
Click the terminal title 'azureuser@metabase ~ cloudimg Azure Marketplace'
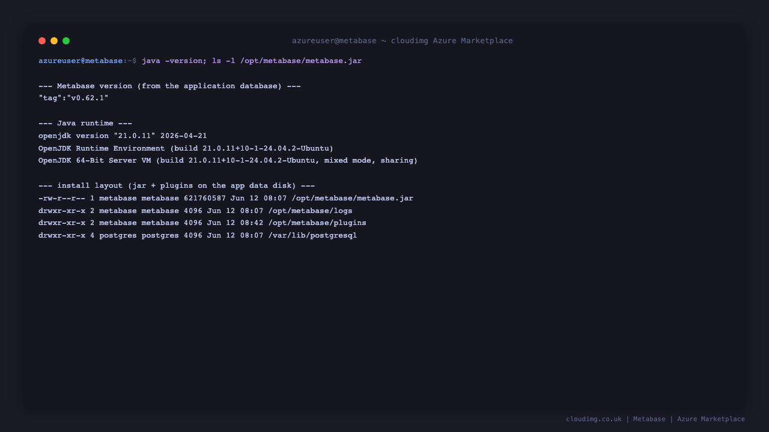click(x=403, y=41)
